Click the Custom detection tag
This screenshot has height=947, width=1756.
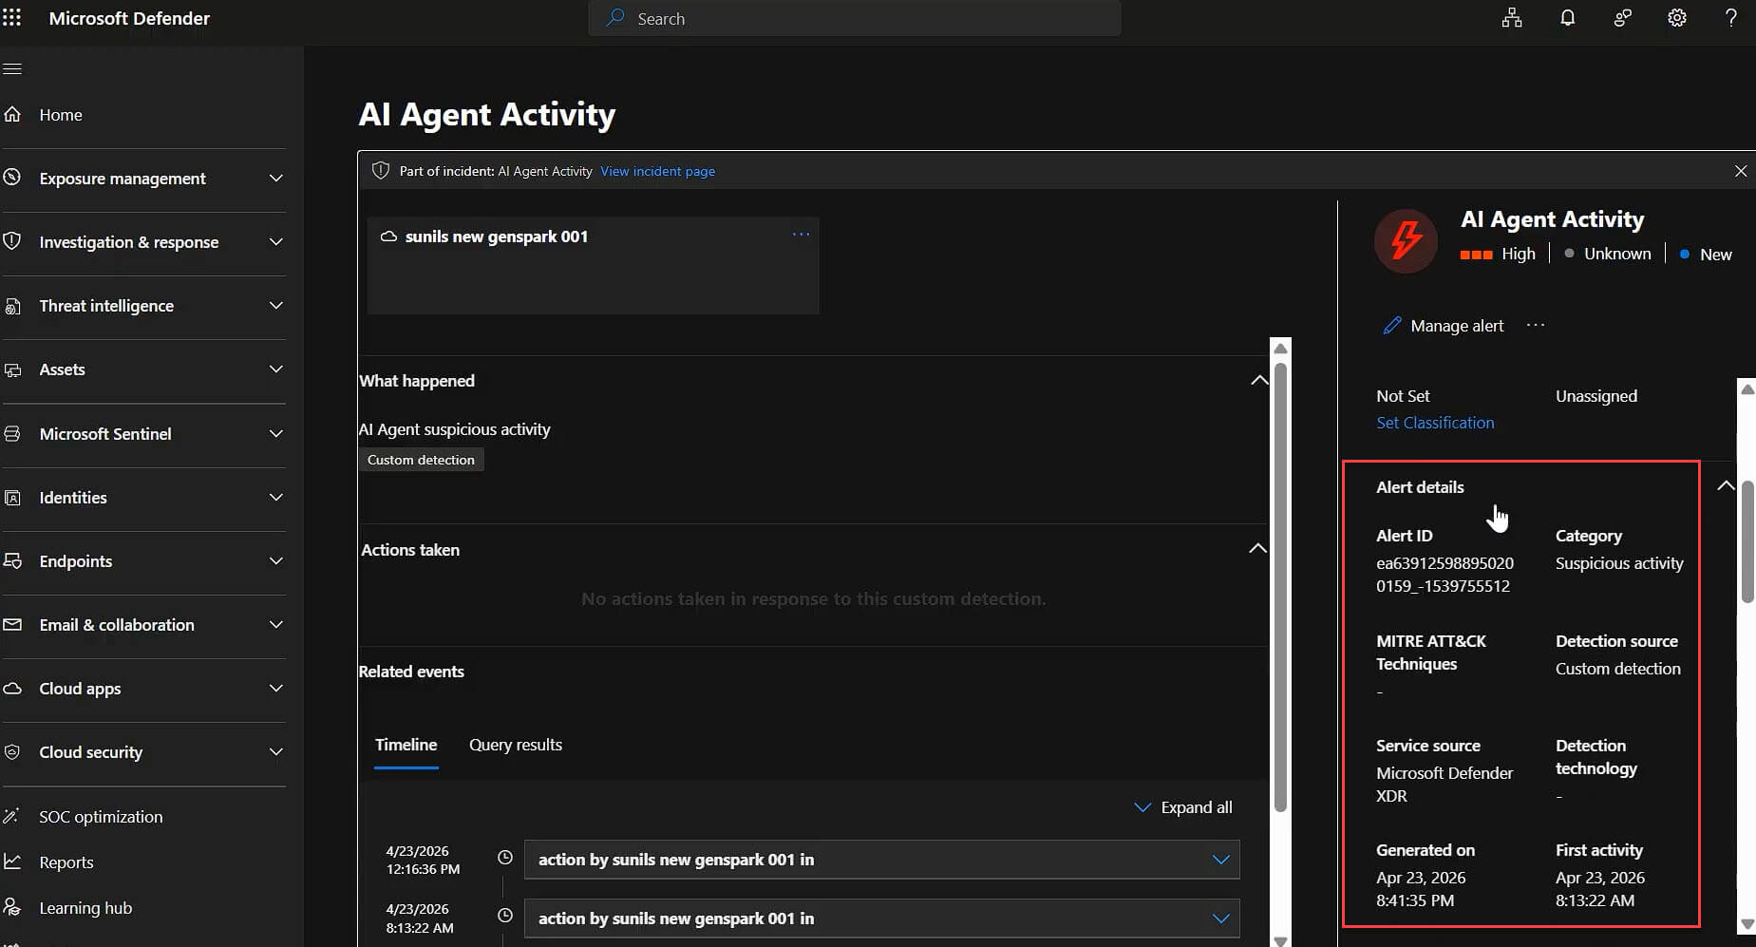(421, 460)
